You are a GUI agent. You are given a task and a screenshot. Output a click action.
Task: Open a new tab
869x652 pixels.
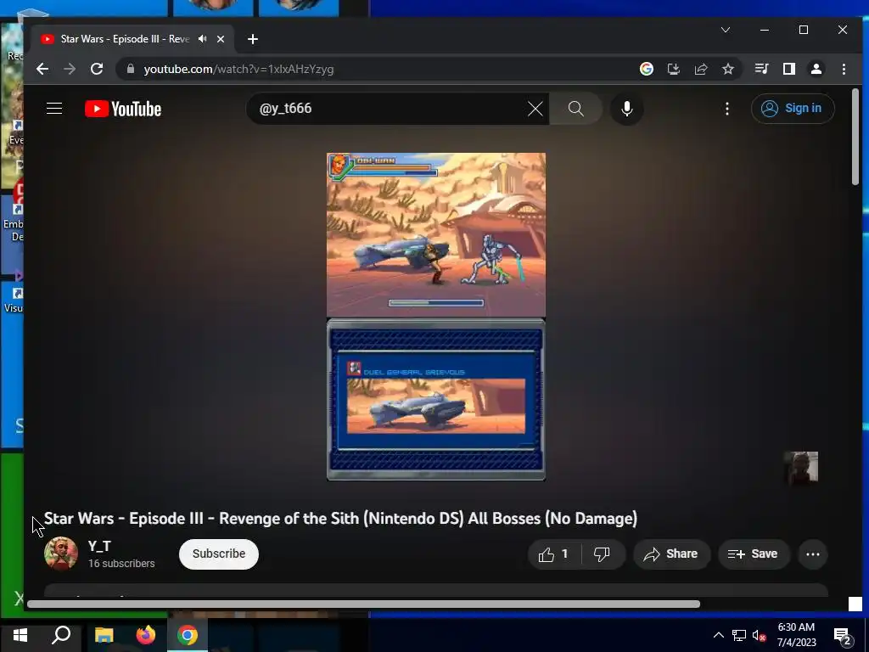click(x=253, y=39)
